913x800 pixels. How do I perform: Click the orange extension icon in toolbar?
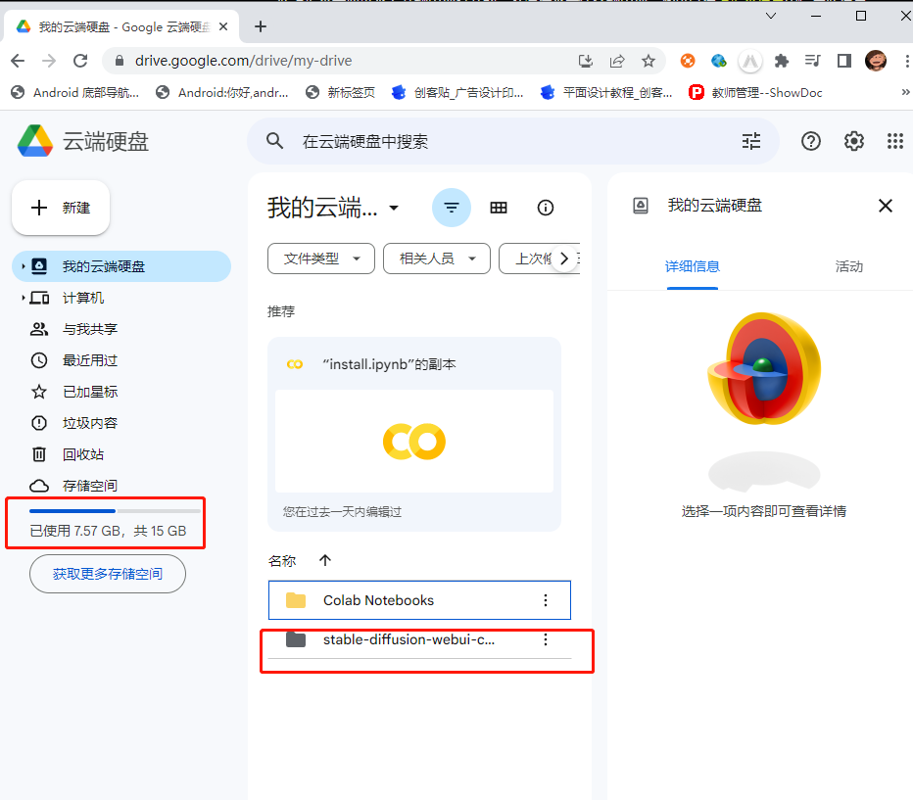[x=688, y=61]
